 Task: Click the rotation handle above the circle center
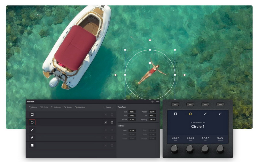tap(150, 63)
